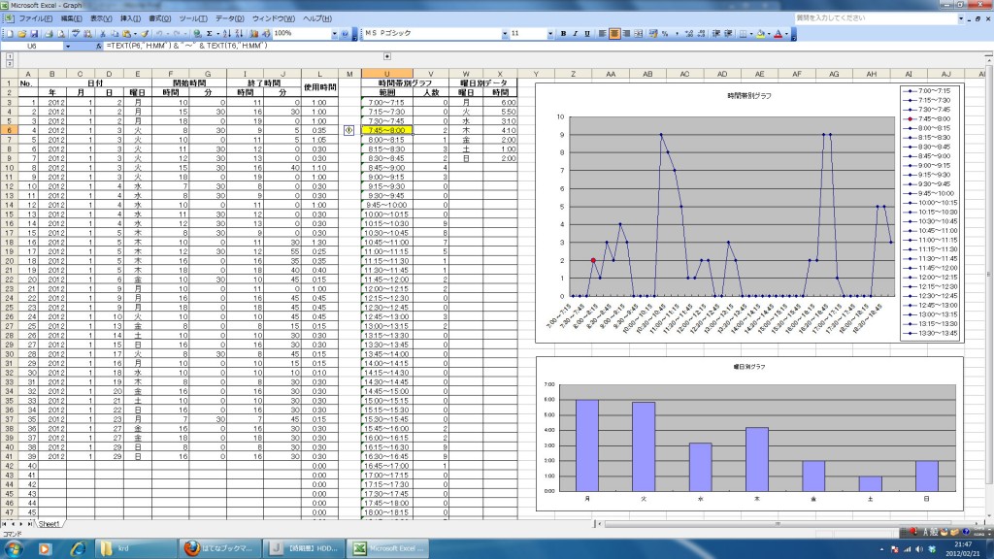Switch to the Firefox taskbar button
The image size is (994, 559).
click(x=219, y=548)
